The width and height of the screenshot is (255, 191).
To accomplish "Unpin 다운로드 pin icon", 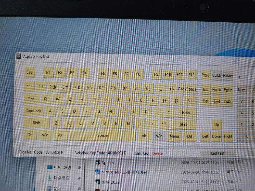I will pos(79,178).
